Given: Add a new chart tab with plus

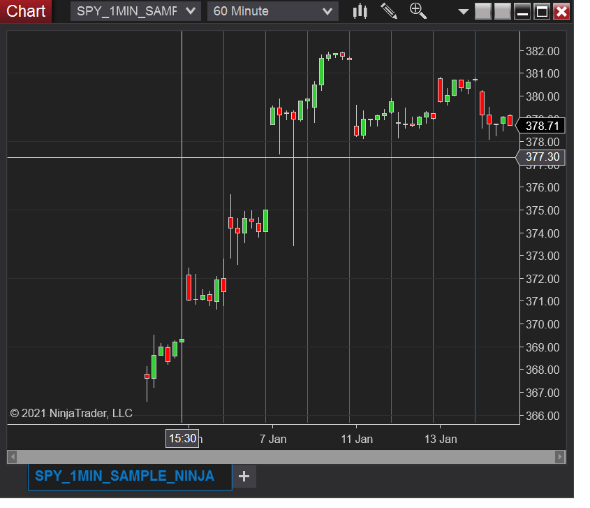Looking at the screenshot, I should pos(244,477).
